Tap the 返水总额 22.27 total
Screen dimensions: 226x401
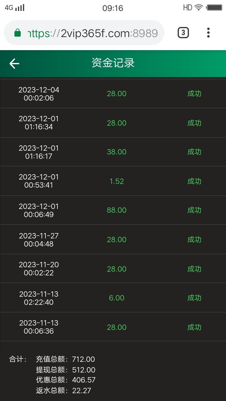pos(63,391)
